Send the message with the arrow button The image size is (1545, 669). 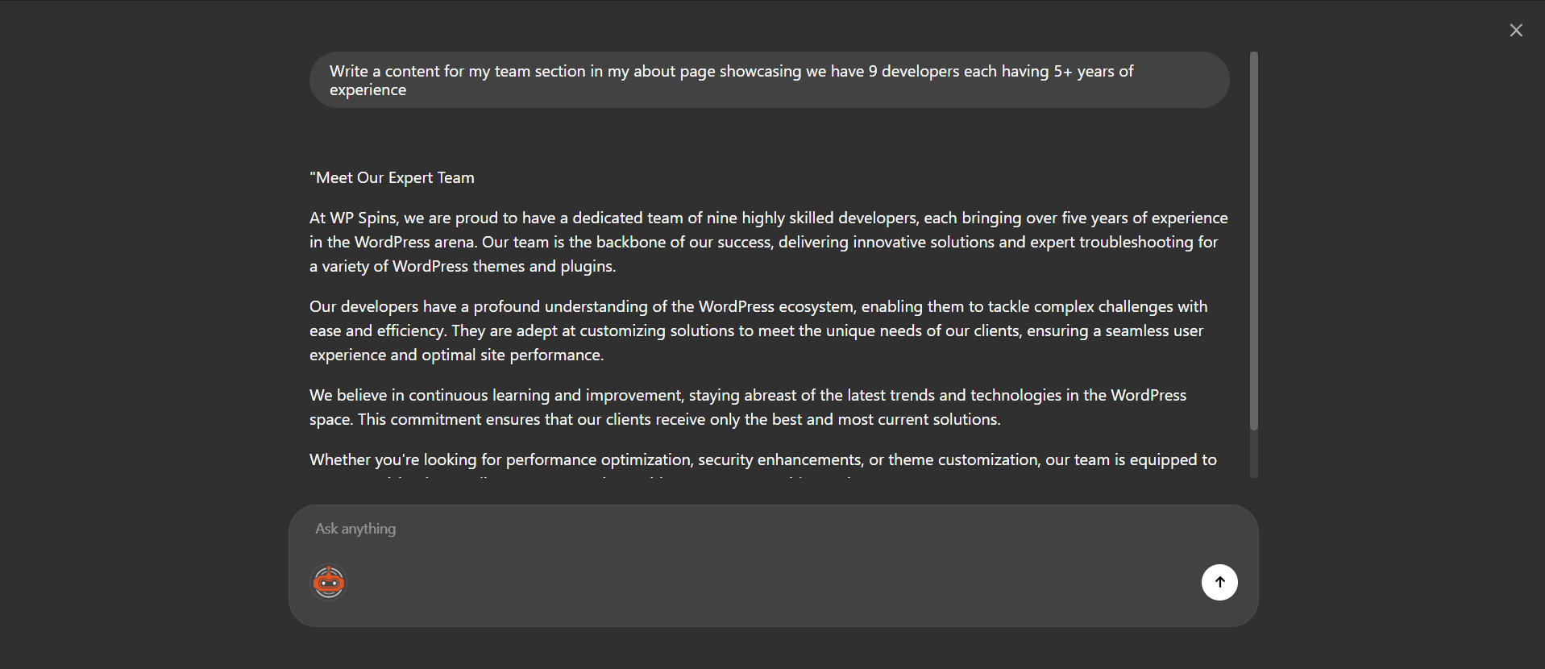[x=1219, y=582]
